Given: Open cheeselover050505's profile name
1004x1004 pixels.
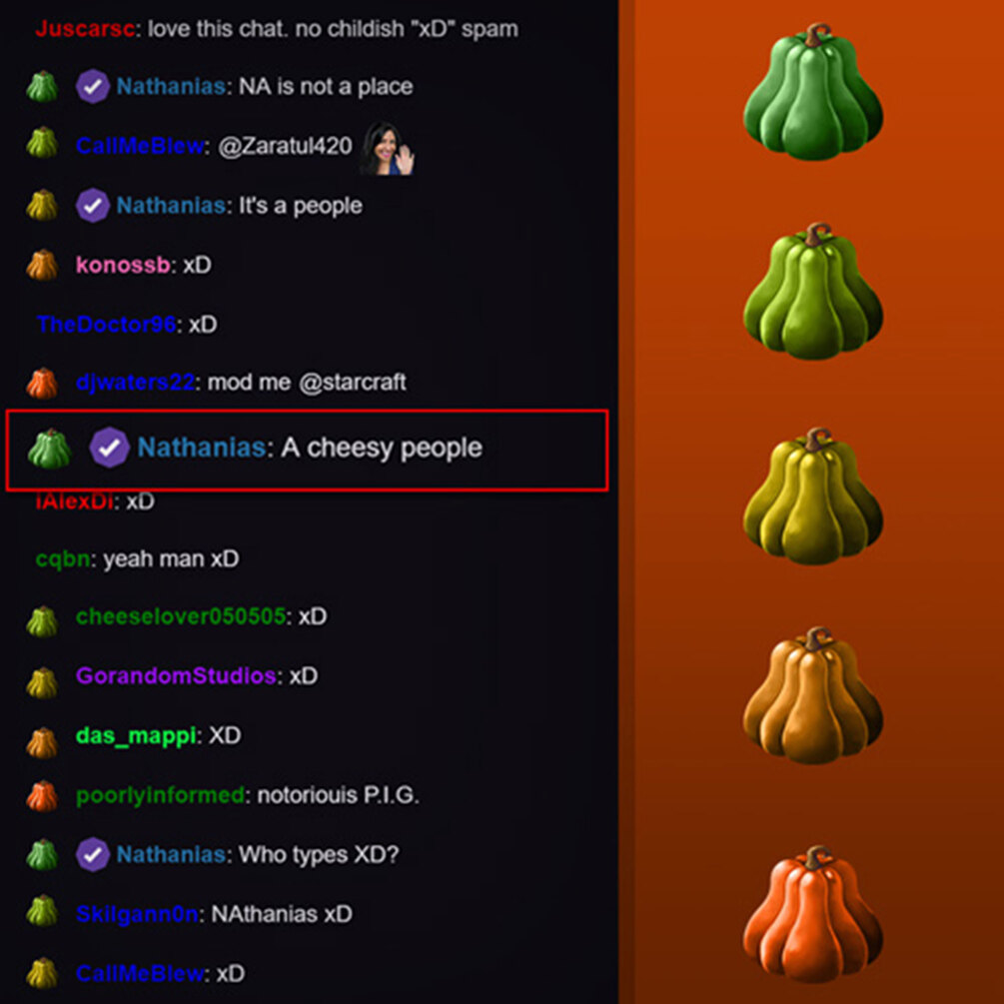Looking at the screenshot, I should pyautogui.click(x=181, y=616).
